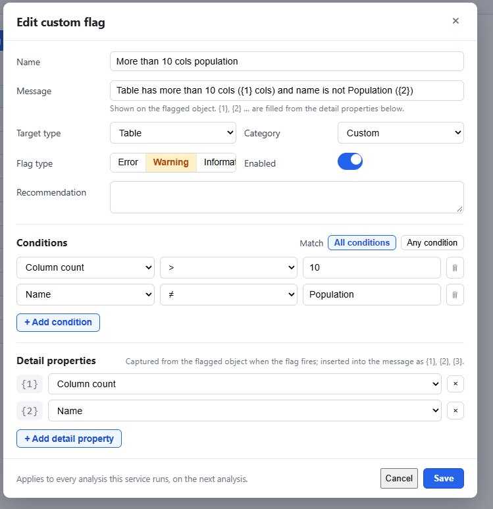Screen dimensions: 493x509
Task: Click Add condition button
Action: (58, 323)
